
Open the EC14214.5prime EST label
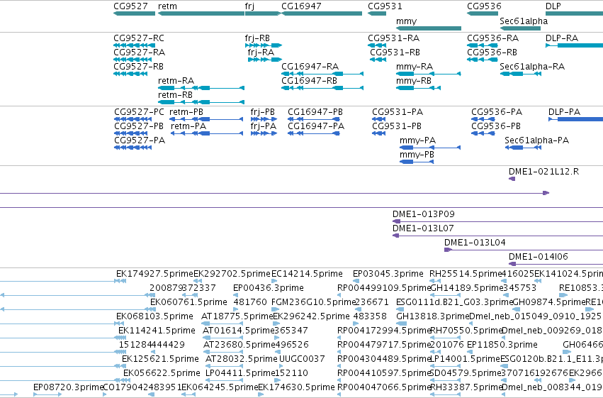tap(307, 274)
